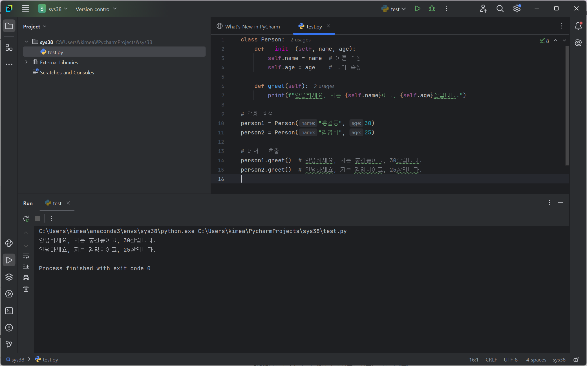Screen dimensions: 587x366
Task: Toggle soft-wrap in the Run console
Action: click(x=26, y=256)
